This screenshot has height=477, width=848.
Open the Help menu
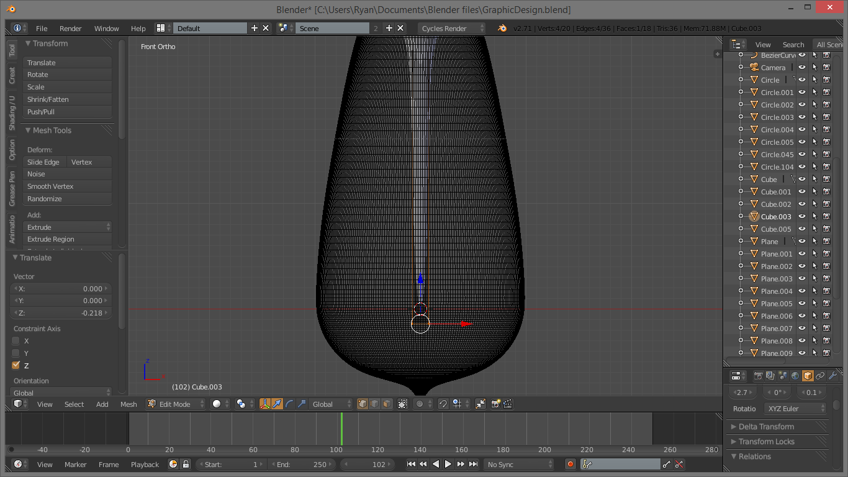[138, 28]
